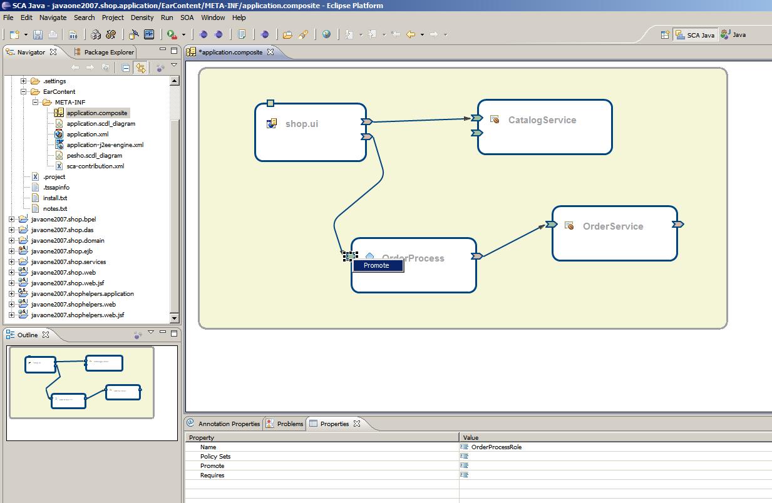Select pesho.scdl_diagram file
This screenshot has width=772, height=503.
click(95, 155)
